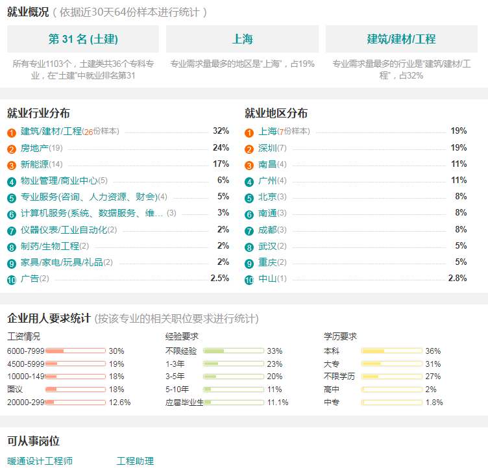The width and height of the screenshot is (488, 472).
Task: Click the orange number 3 badge beside 新能源
Action: (12, 166)
